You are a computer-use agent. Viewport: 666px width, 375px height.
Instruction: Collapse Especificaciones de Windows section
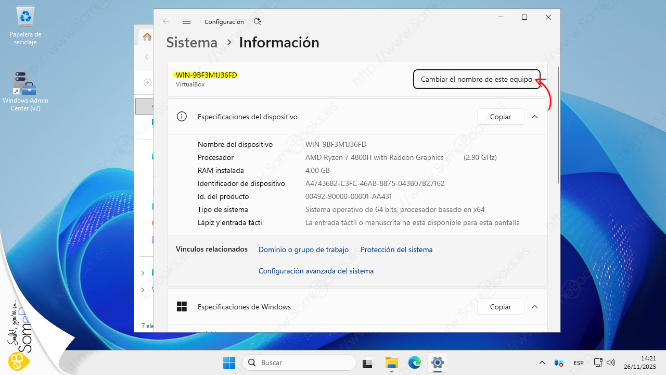(x=535, y=307)
